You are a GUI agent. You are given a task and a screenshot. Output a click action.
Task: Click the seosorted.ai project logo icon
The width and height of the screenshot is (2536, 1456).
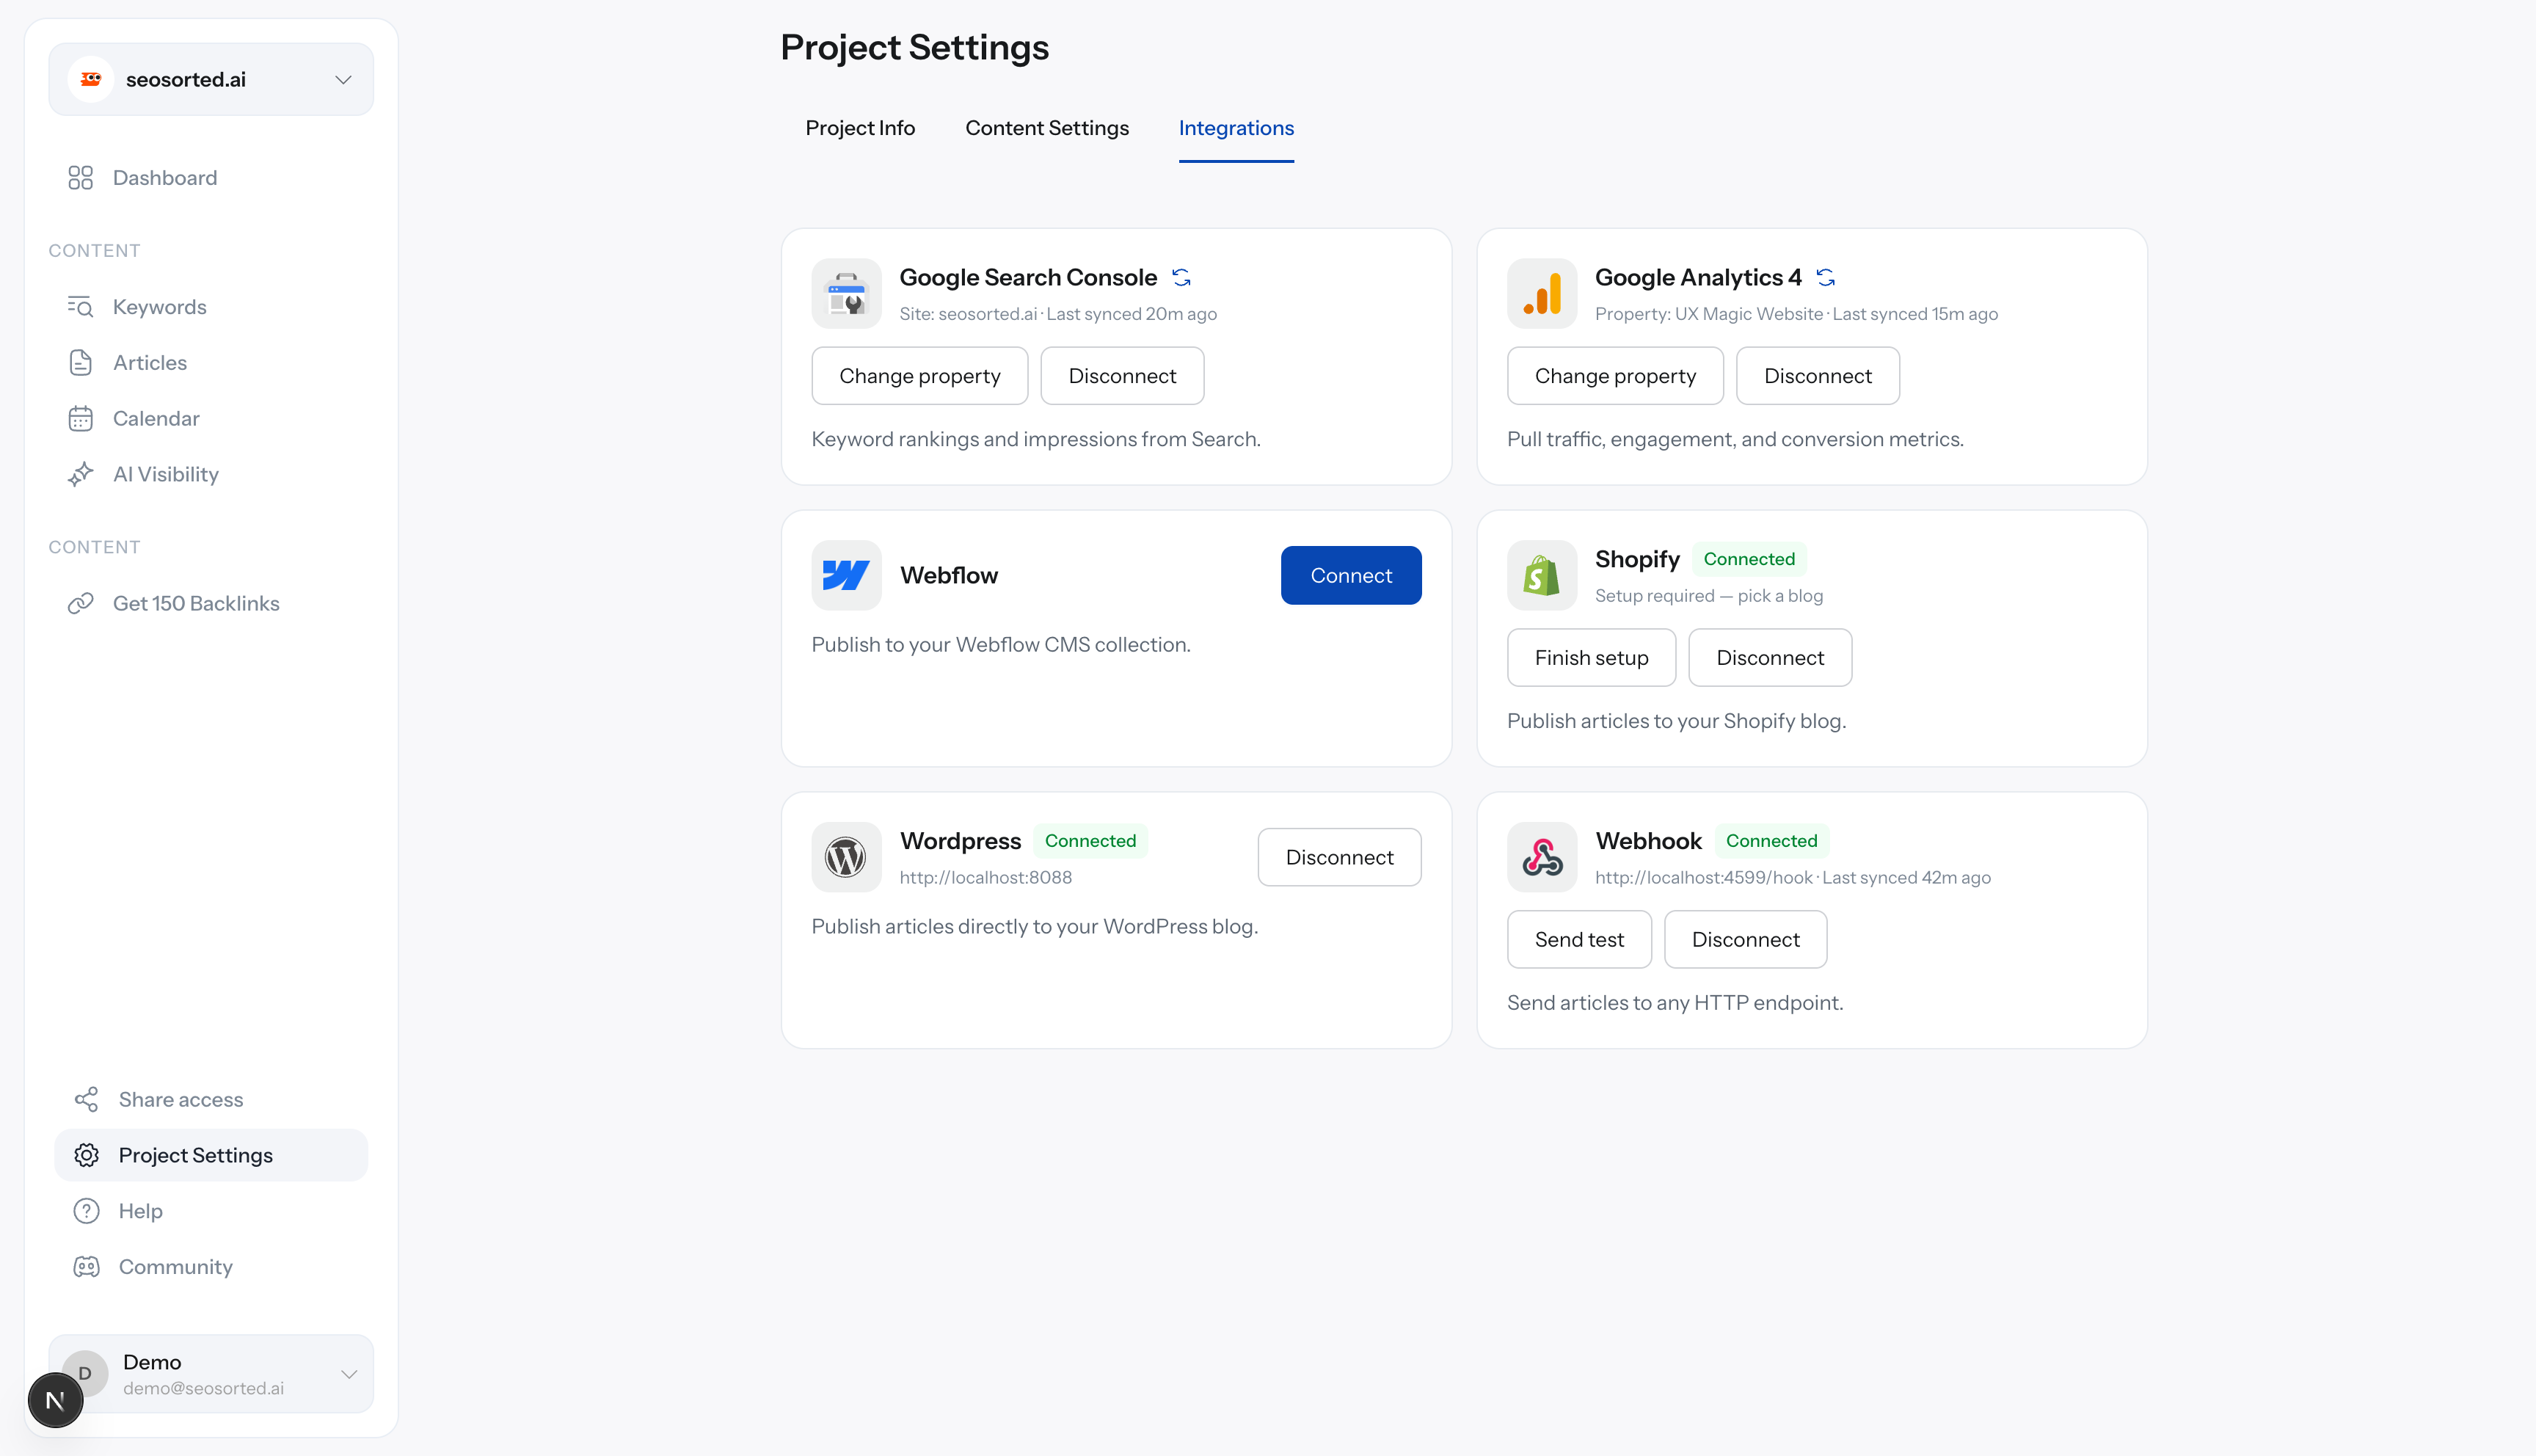pos(91,79)
